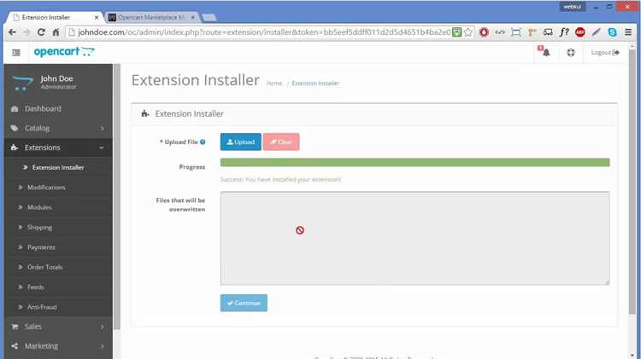Click Extension Installer breadcrumb link
Image resolution: width=641 pixels, height=359 pixels.
pyautogui.click(x=315, y=84)
